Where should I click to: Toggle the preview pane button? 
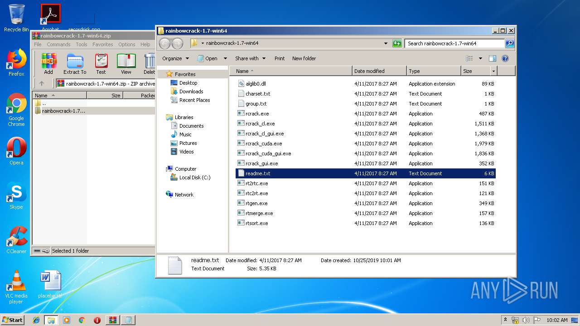(x=493, y=58)
